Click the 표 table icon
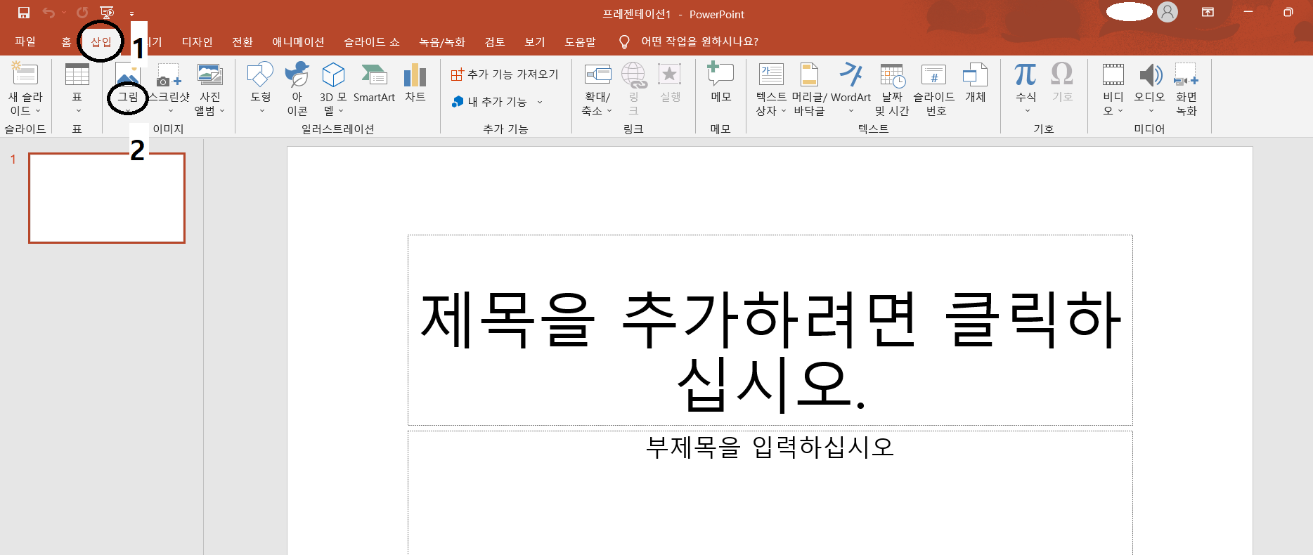Image resolution: width=1313 pixels, height=555 pixels. [77, 74]
